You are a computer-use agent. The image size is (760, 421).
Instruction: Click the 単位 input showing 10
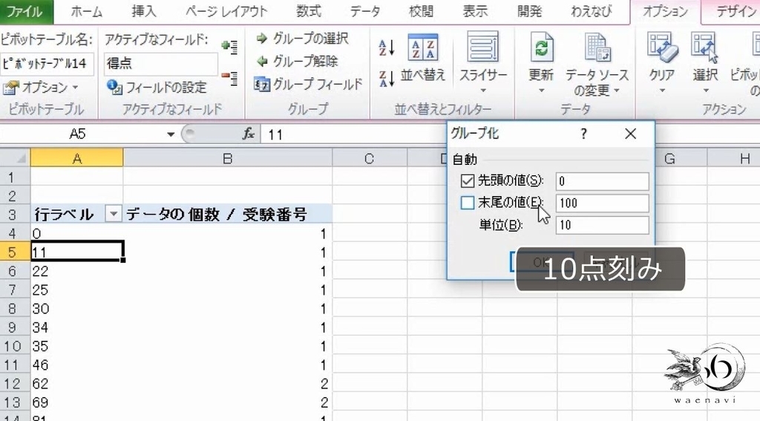tap(602, 225)
